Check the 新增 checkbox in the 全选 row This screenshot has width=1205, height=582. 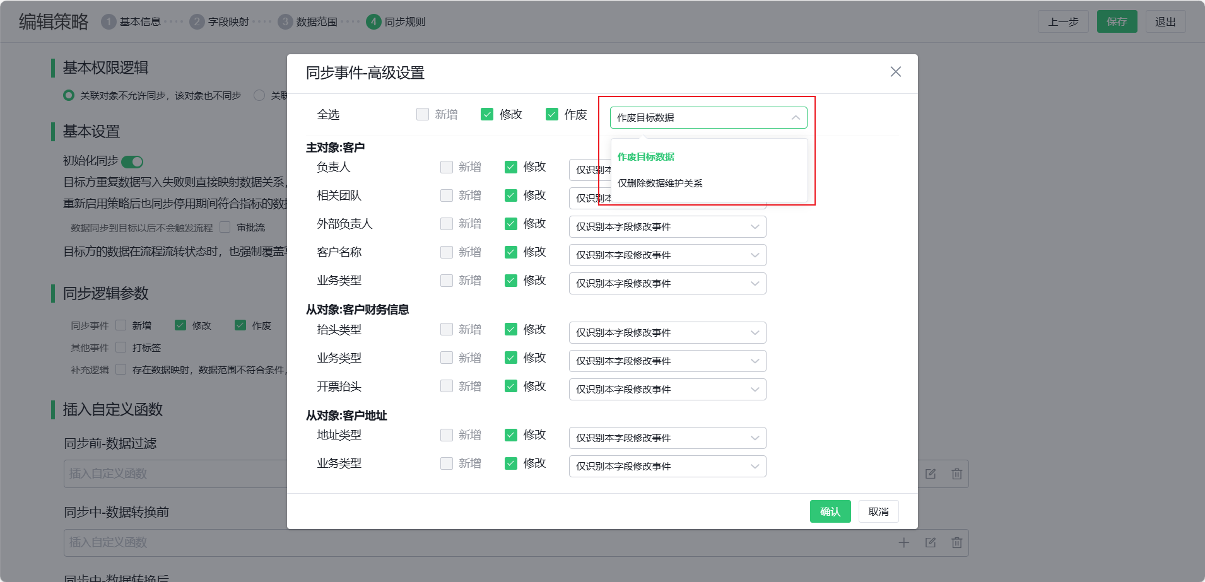tap(421, 114)
